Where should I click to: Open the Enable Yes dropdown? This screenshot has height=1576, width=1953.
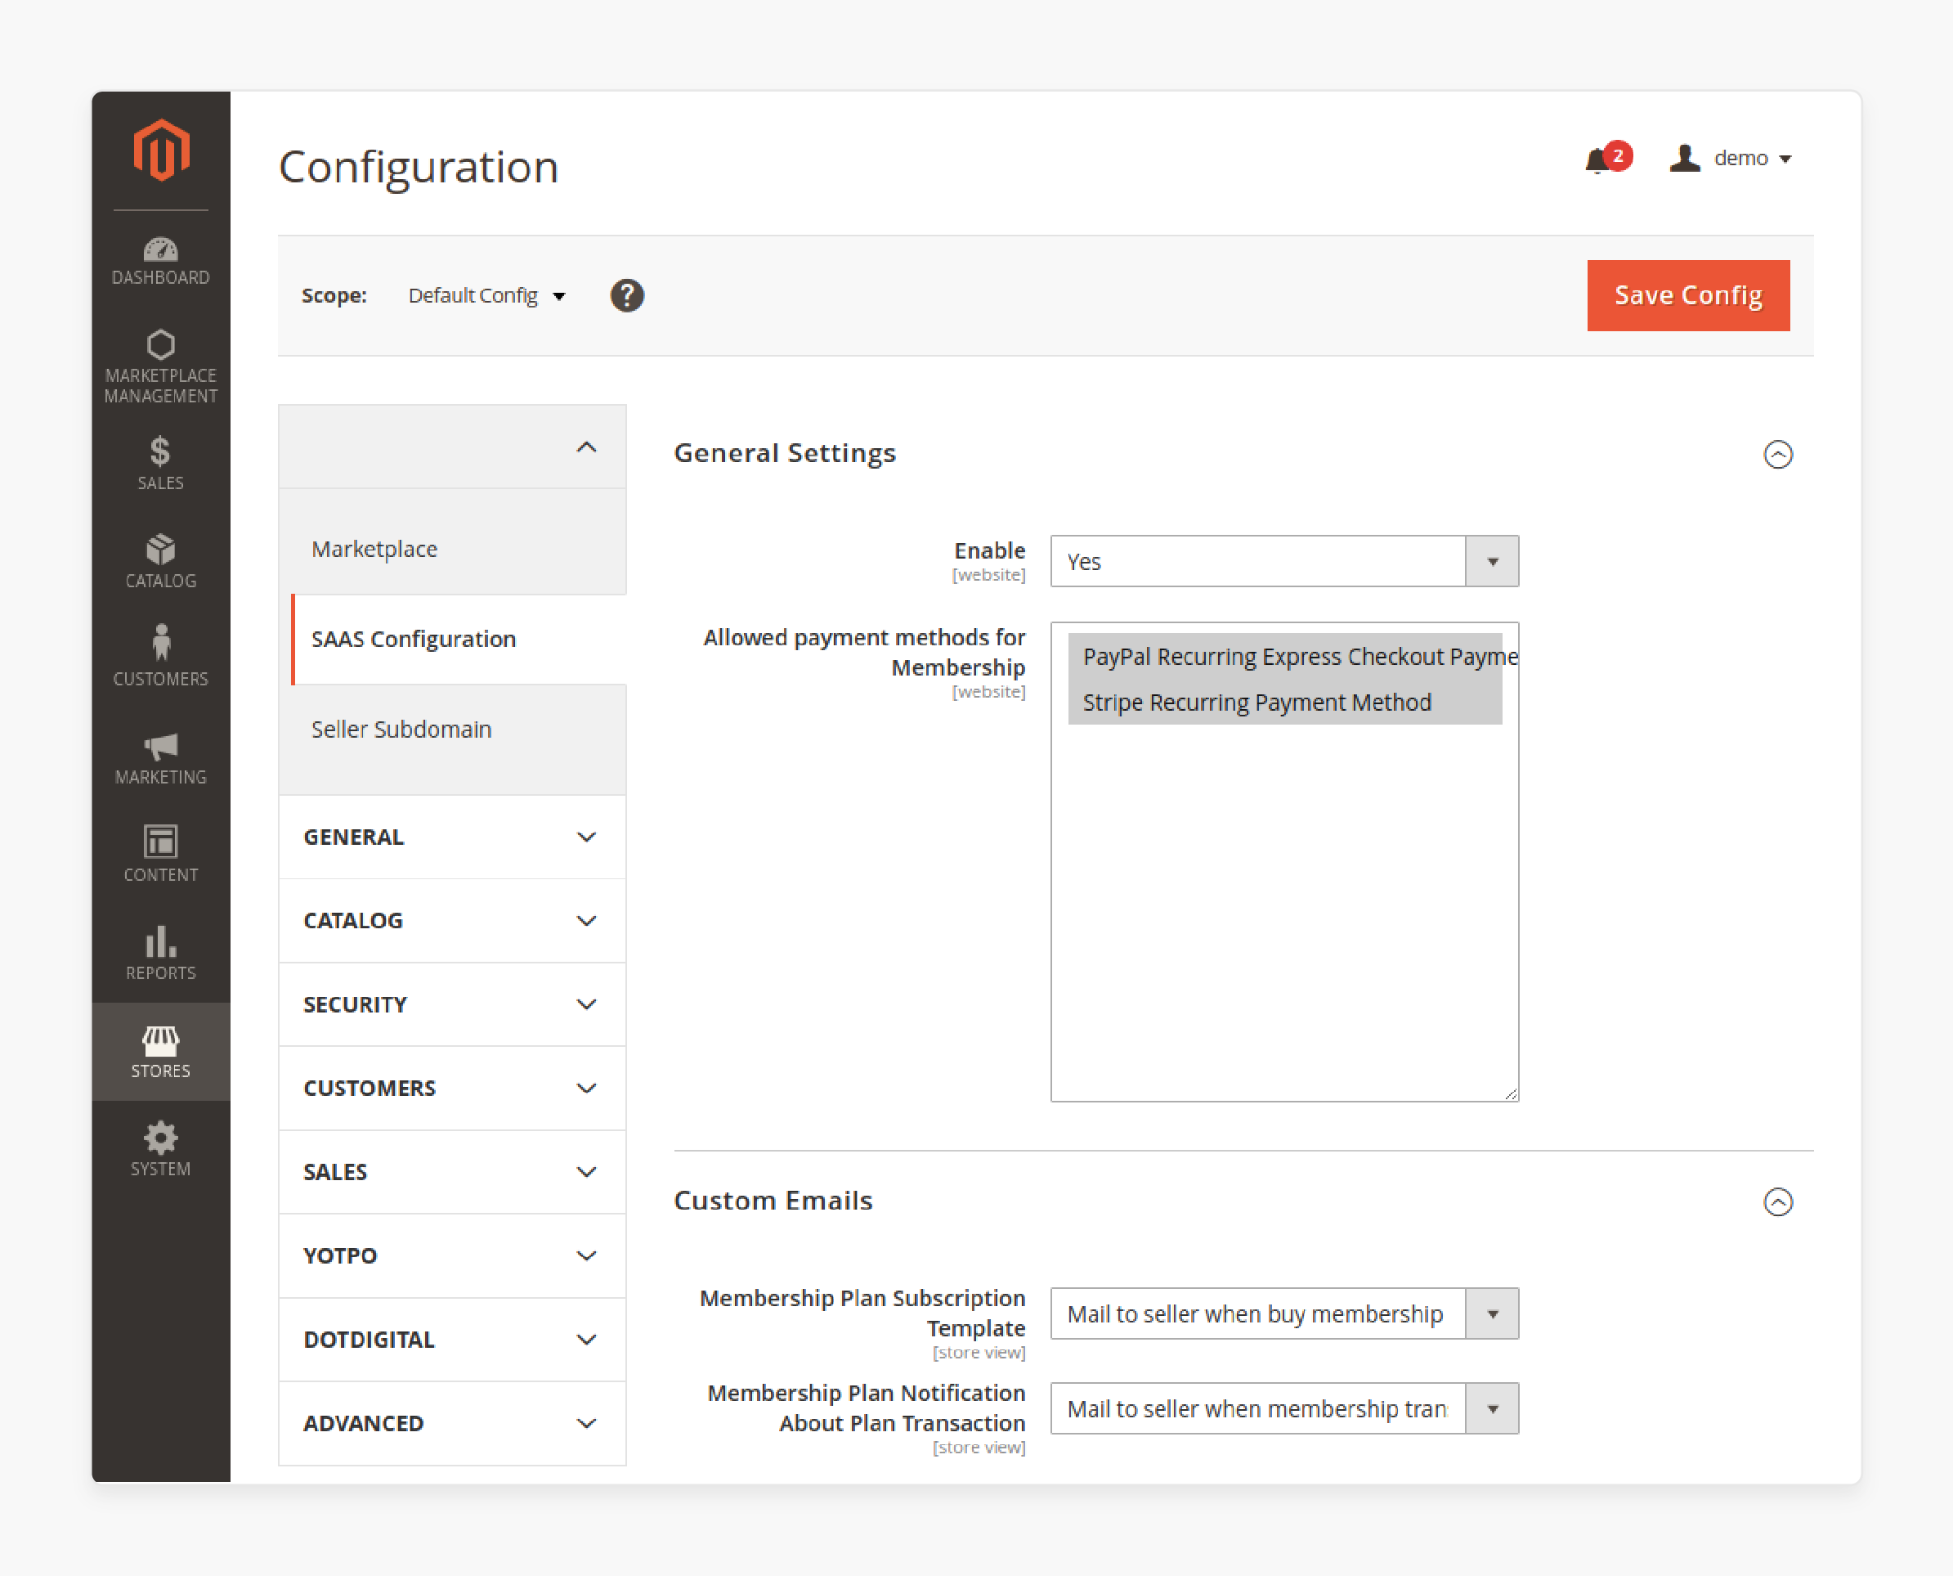click(x=1284, y=561)
